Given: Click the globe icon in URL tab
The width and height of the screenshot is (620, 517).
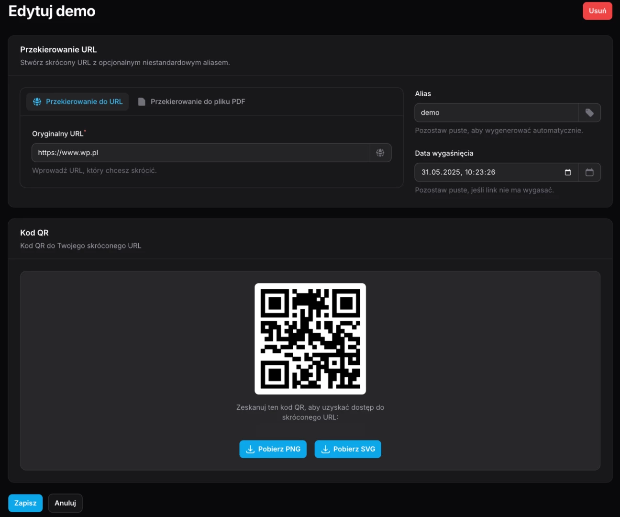Looking at the screenshot, I should click(x=37, y=101).
